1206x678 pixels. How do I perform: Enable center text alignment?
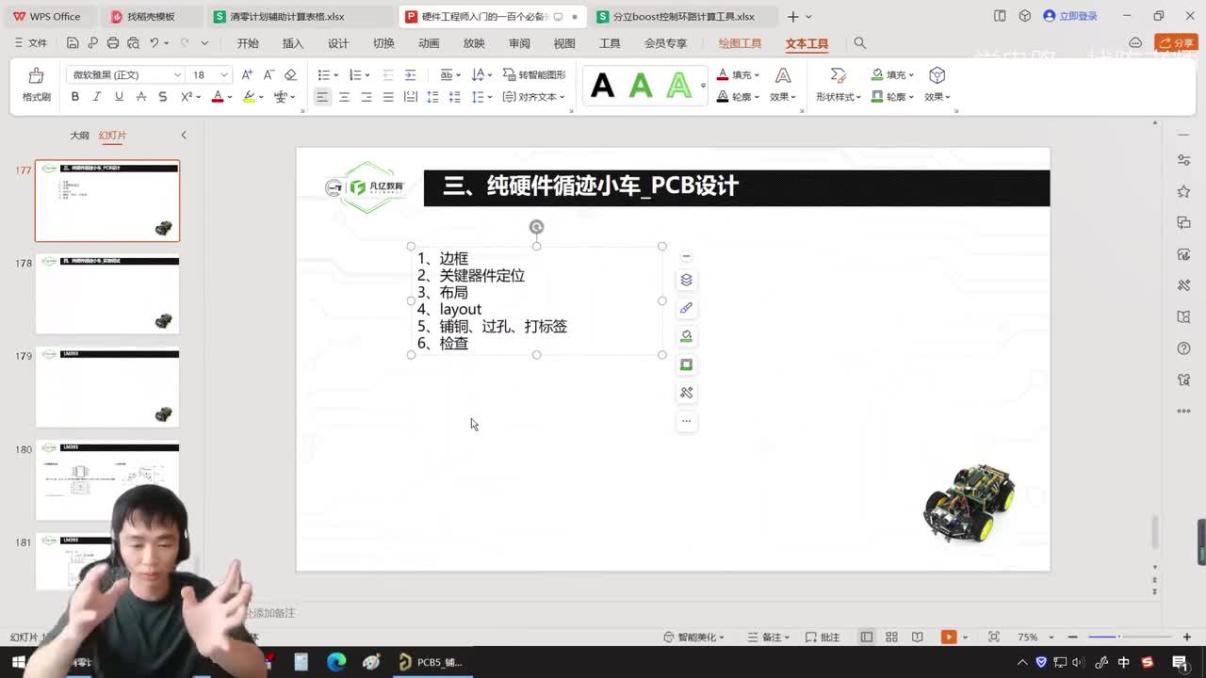344,97
